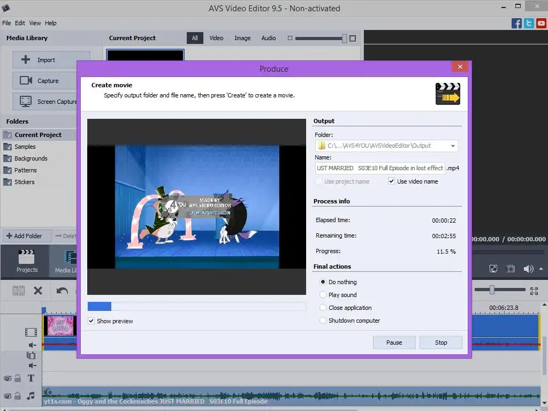Click the Stop button
This screenshot has width=548, height=411.
click(441, 342)
